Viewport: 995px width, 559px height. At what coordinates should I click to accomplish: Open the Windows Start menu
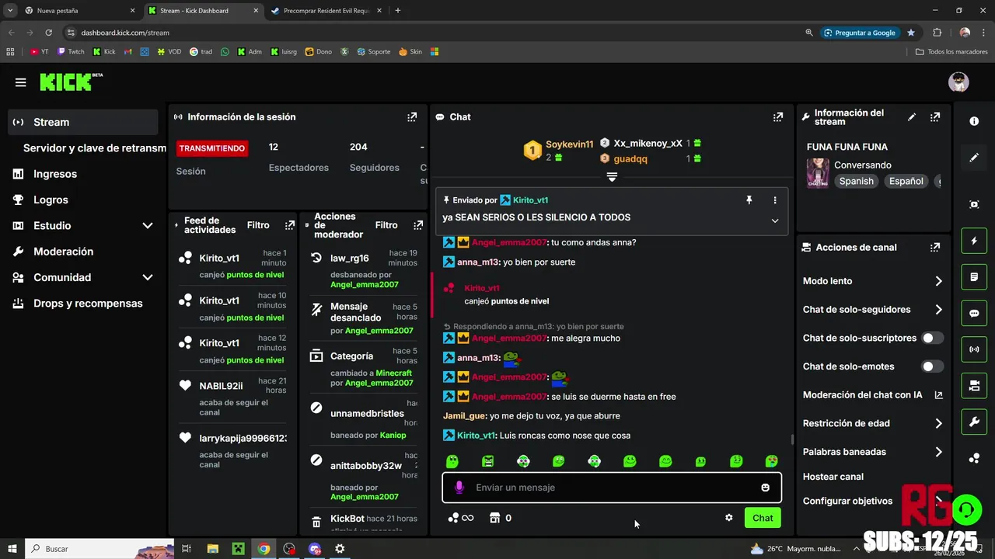[x=12, y=549]
